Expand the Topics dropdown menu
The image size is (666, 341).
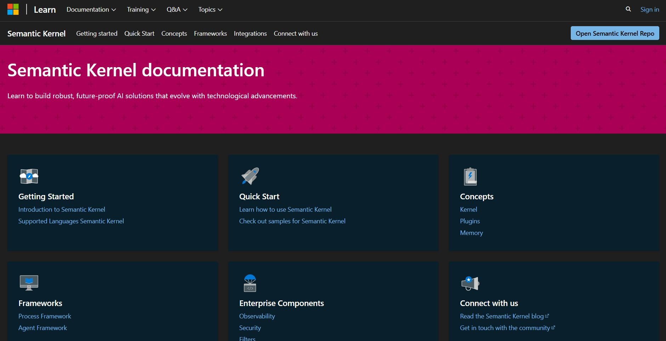point(210,10)
